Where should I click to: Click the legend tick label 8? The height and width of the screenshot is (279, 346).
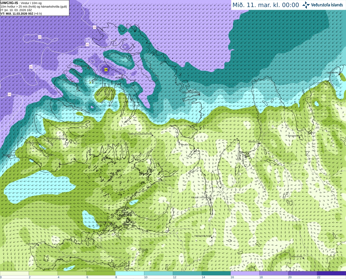(x=116, y=277)
